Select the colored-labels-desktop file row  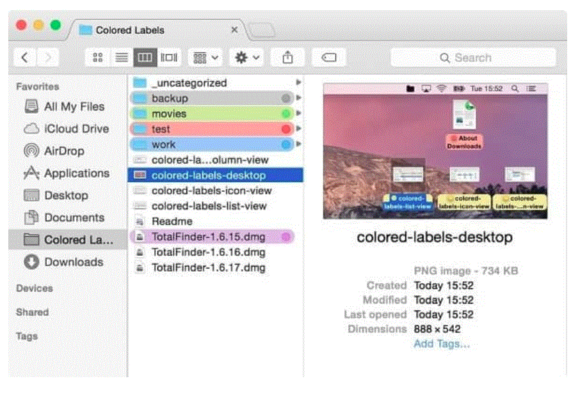click(216, 175)
